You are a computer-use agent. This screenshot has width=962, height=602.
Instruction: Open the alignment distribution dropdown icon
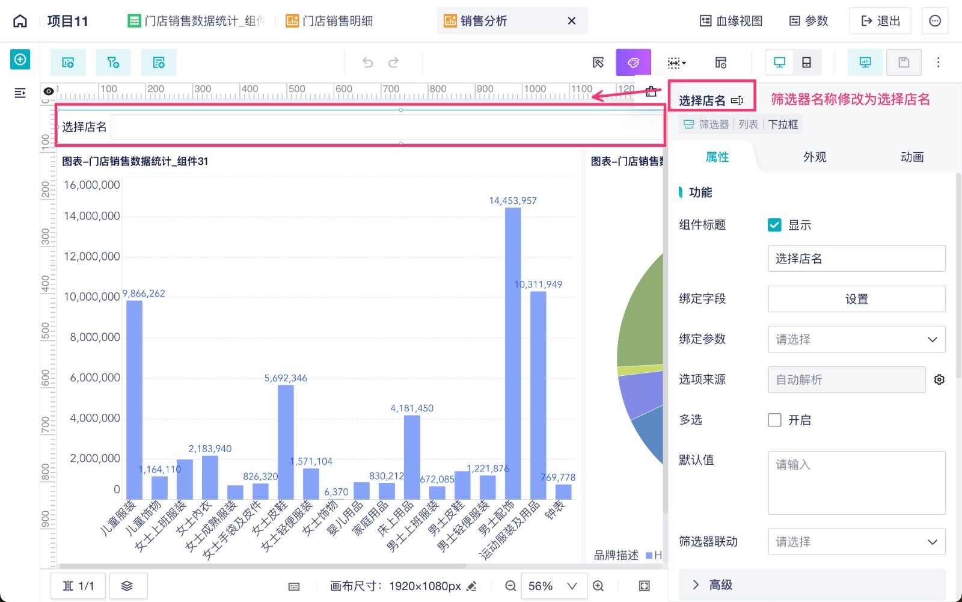(676, 63)
